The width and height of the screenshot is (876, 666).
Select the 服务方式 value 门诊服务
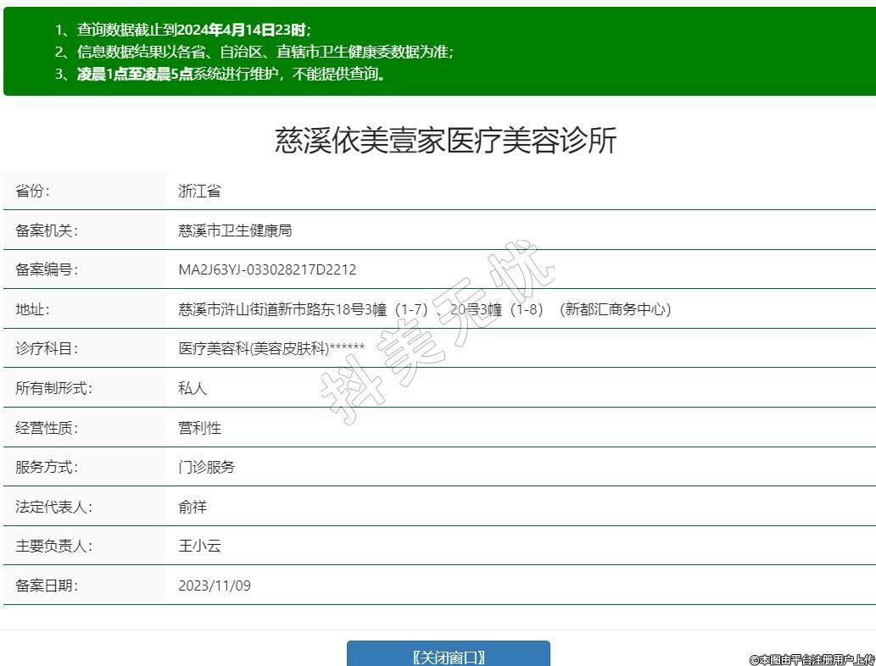[206, 467]
